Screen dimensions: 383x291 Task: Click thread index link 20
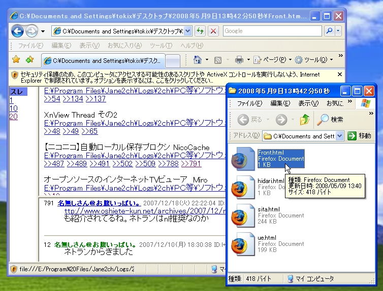[x=14, y=117]
